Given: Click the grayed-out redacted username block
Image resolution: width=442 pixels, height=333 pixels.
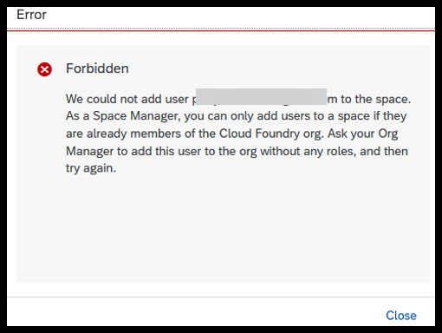Looking at the screenshot, I should point(261,96).
